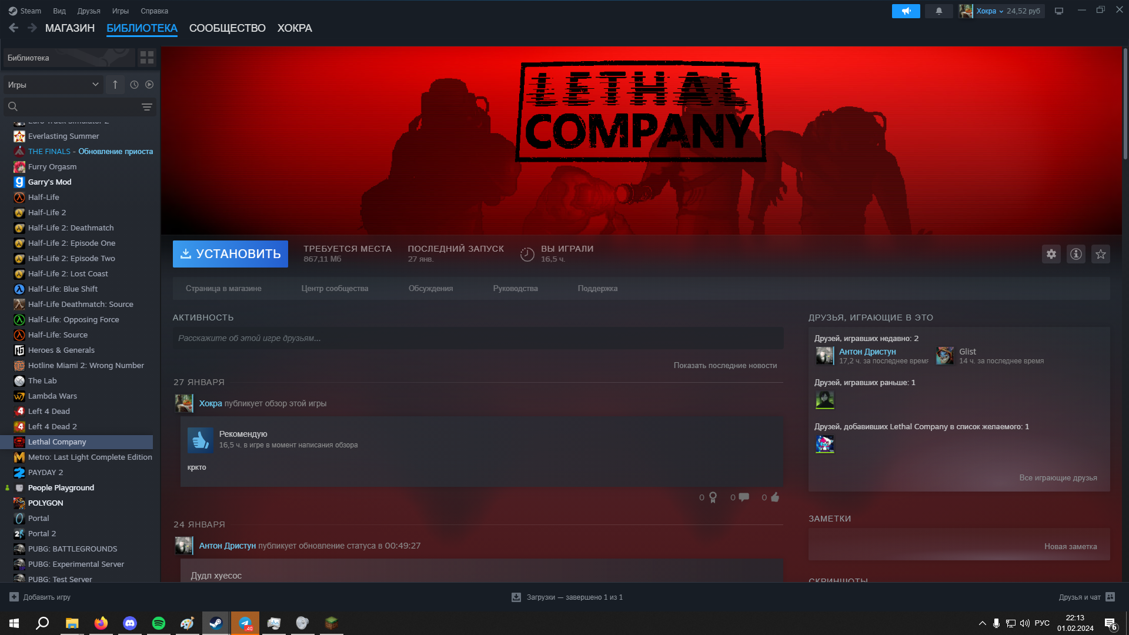1129x635 pixels.
Task: Toggle library grid collections view icon
Action: [x=147, y=58]
